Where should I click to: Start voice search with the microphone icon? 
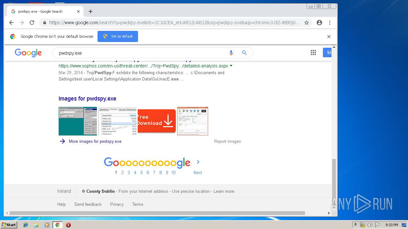[x=231, y=53]
